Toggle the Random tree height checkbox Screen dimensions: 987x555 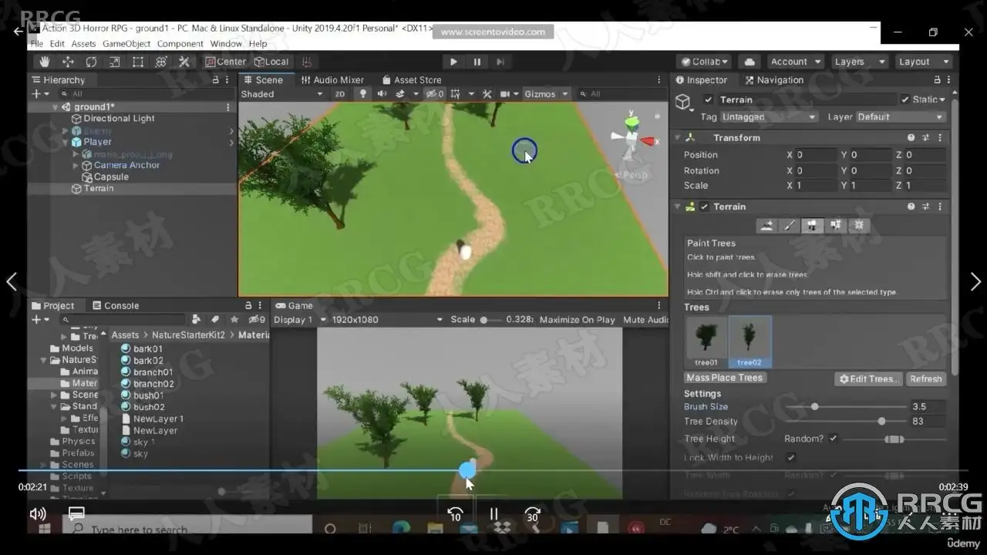pos(833,439)
